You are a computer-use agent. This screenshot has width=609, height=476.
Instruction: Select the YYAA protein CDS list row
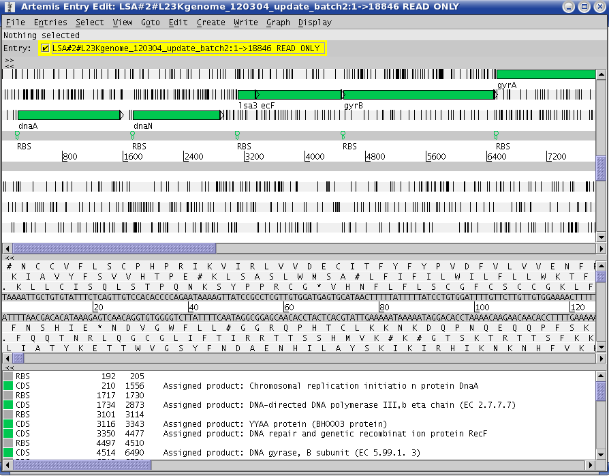(x=272, y=424)
